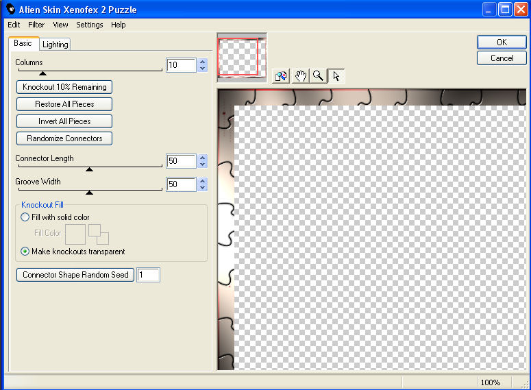The width and height of the screenshot is (531, 390).
Task: Open the Filter menu
Action: pos(36,25)
